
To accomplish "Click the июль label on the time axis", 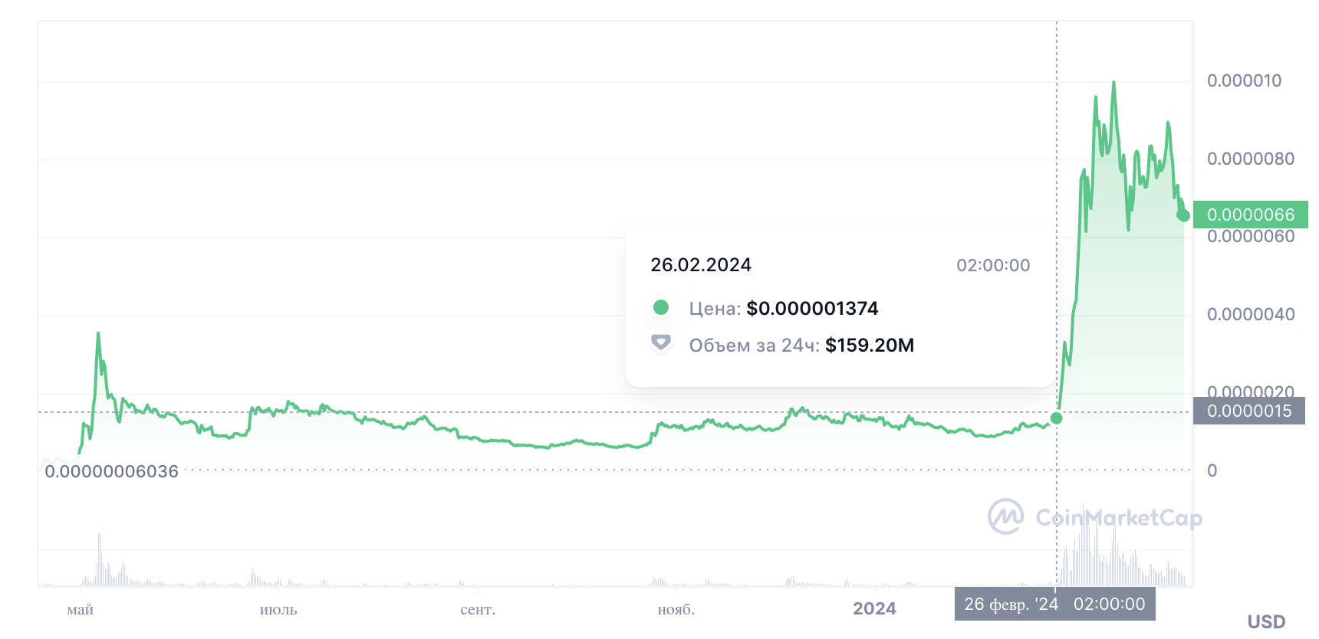I will (278, 610).
